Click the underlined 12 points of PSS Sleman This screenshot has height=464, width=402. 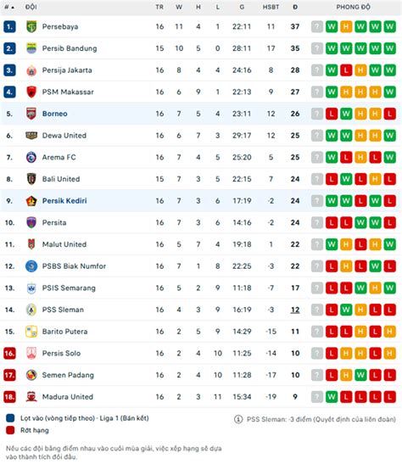(x=295, y=310)
